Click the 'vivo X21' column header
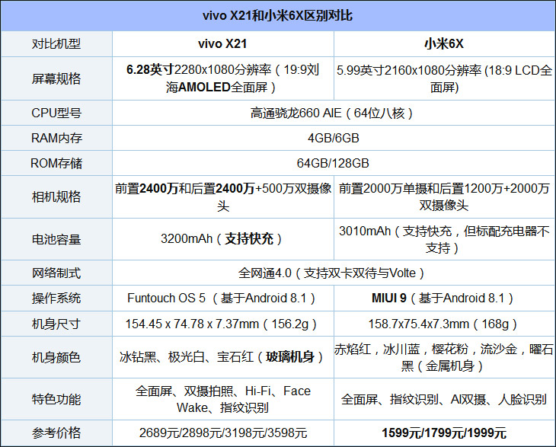Screen dimensions: 556x447 tap(222, 43)
